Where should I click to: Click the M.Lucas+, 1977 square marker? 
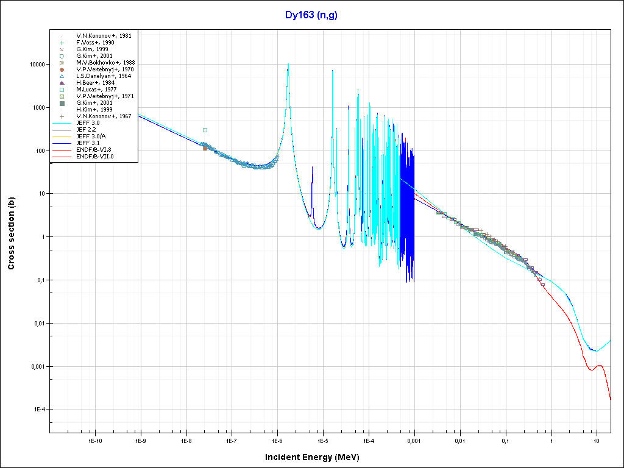(62, 90)
